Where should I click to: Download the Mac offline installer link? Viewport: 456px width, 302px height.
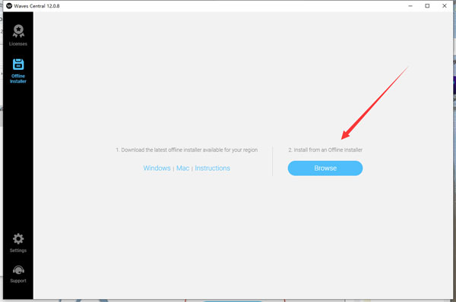[x=182, y=168]
